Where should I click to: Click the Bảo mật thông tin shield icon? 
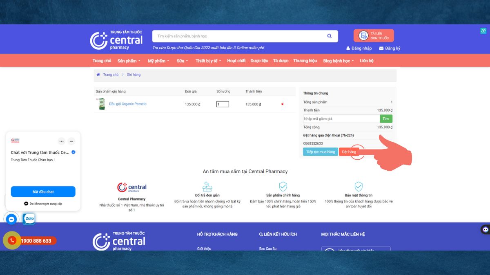[359, 187]
